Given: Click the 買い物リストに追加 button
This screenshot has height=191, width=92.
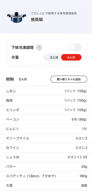Looking at the screenshot, I should tap(69, 79).
